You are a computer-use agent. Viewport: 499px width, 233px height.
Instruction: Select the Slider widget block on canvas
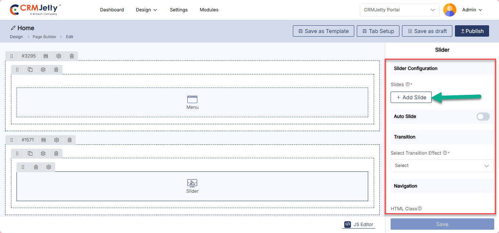(192, 186)
